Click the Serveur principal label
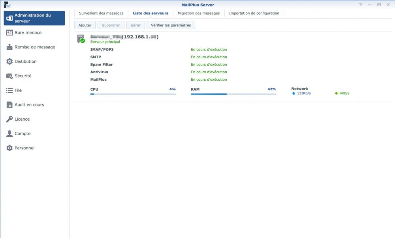The image size is (395, 238). pyautogui.click(x=105, y=42)
